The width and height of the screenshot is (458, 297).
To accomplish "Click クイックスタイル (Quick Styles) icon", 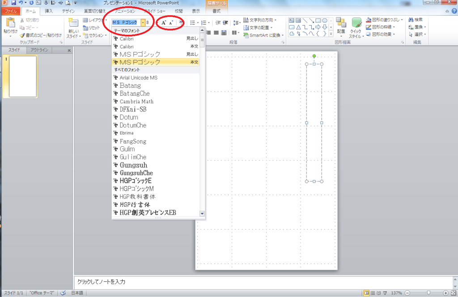I will point(356,23).
